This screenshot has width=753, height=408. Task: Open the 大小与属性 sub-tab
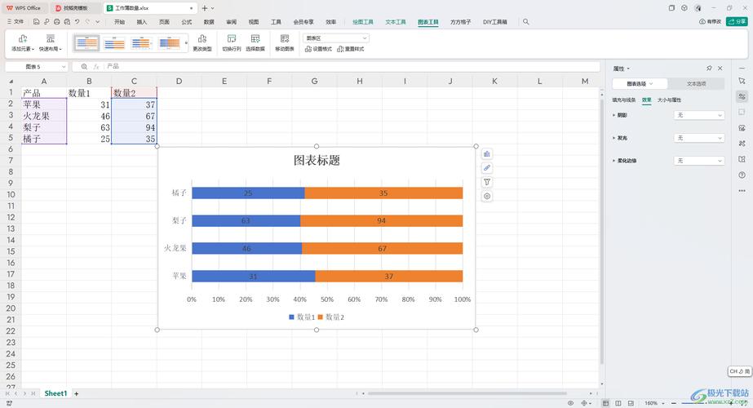669,100
